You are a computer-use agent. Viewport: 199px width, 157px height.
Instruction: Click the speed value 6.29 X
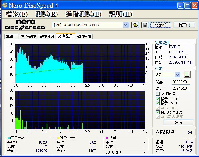tap(187, 151)
